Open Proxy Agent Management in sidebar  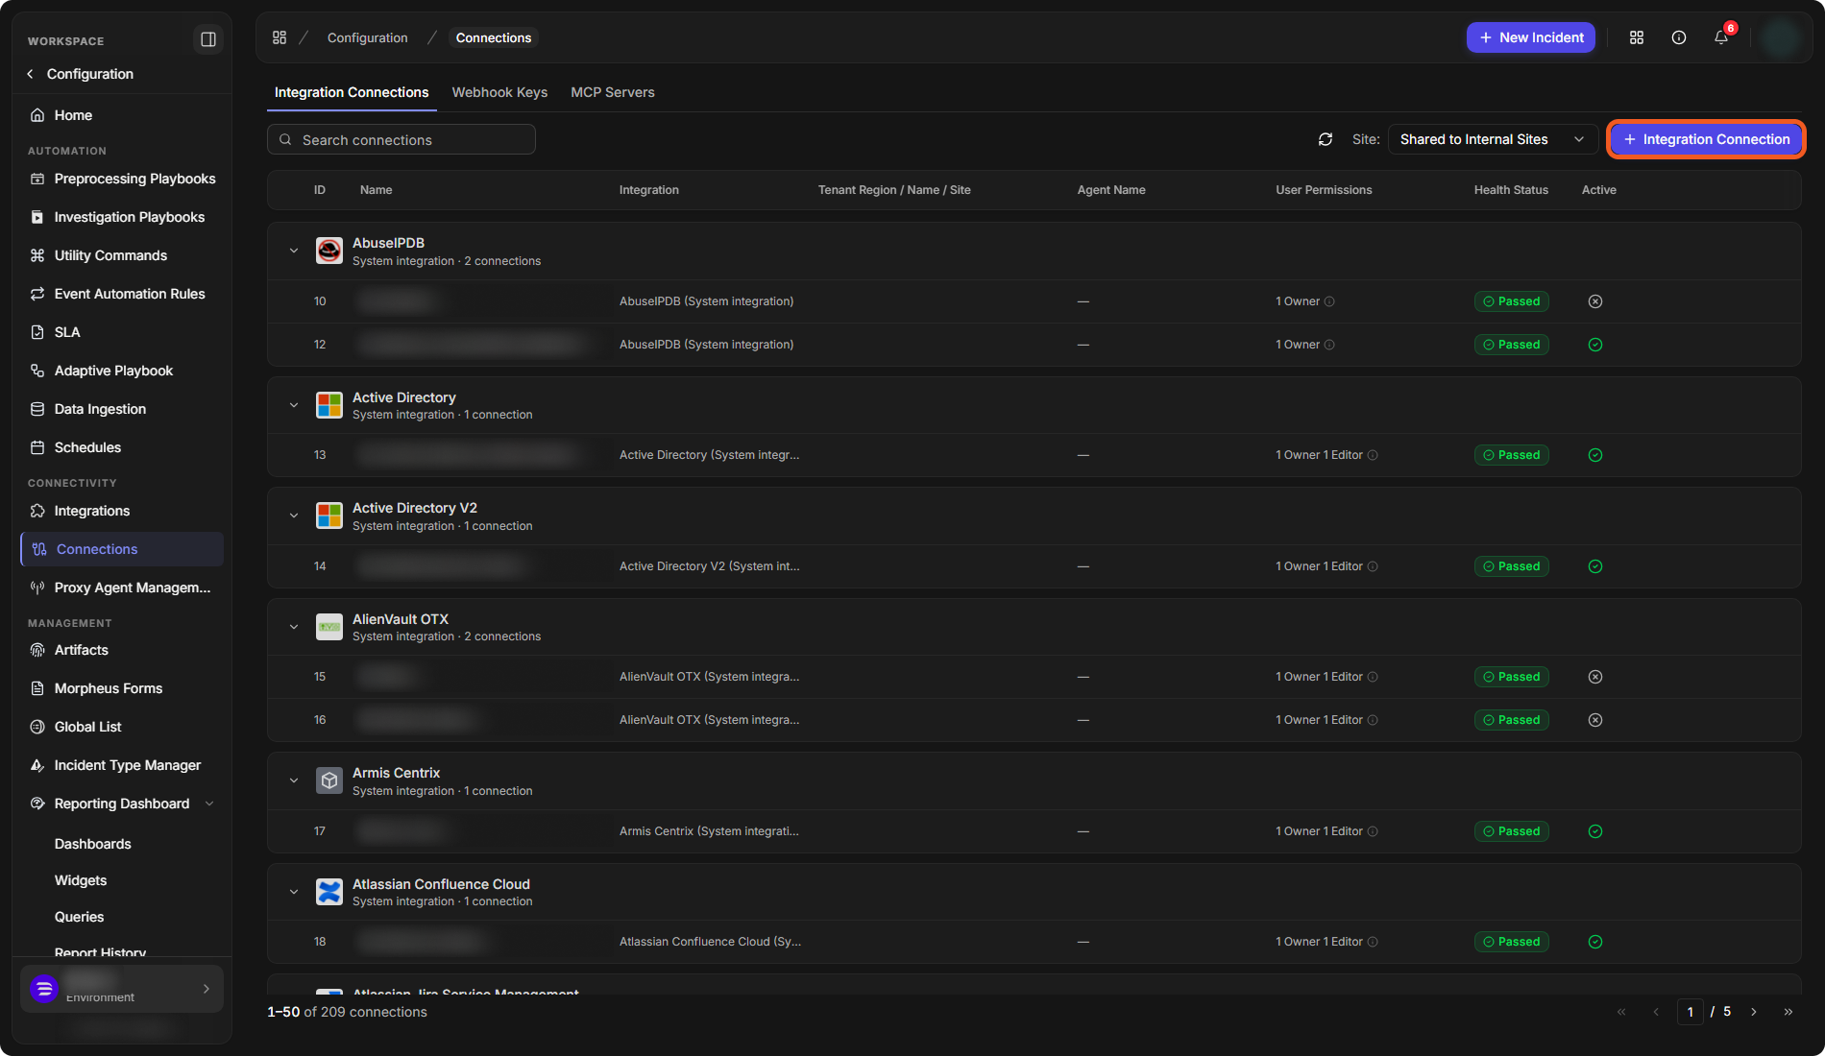(x=122, y=588)
